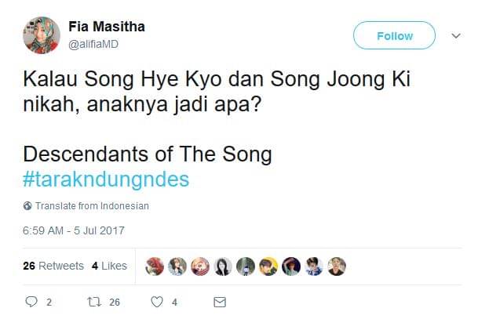This screenshot has height=319, width=478.
Task: Click the reply speech bubble icon
Action: tap(33, 301)
